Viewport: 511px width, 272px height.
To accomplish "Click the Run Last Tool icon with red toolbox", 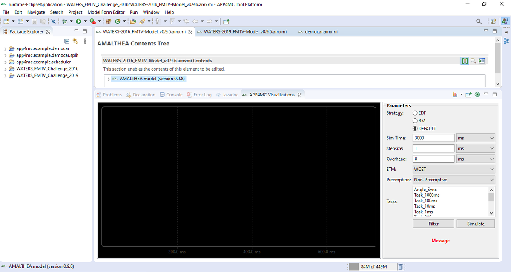I will (92, 21).
